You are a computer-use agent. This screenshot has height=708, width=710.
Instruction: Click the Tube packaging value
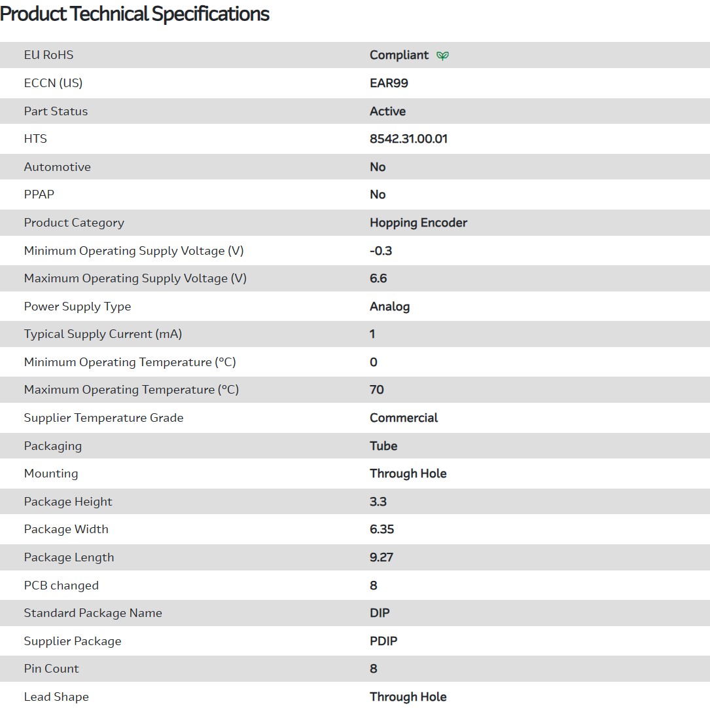[x=383, y=446]
